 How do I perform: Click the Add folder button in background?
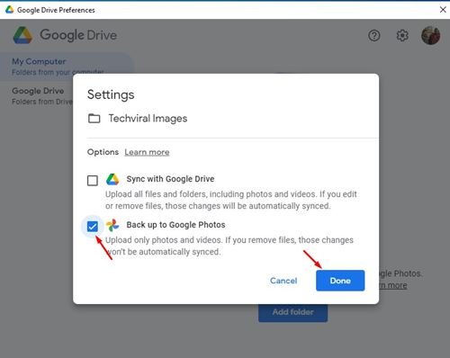pos(292,312)
